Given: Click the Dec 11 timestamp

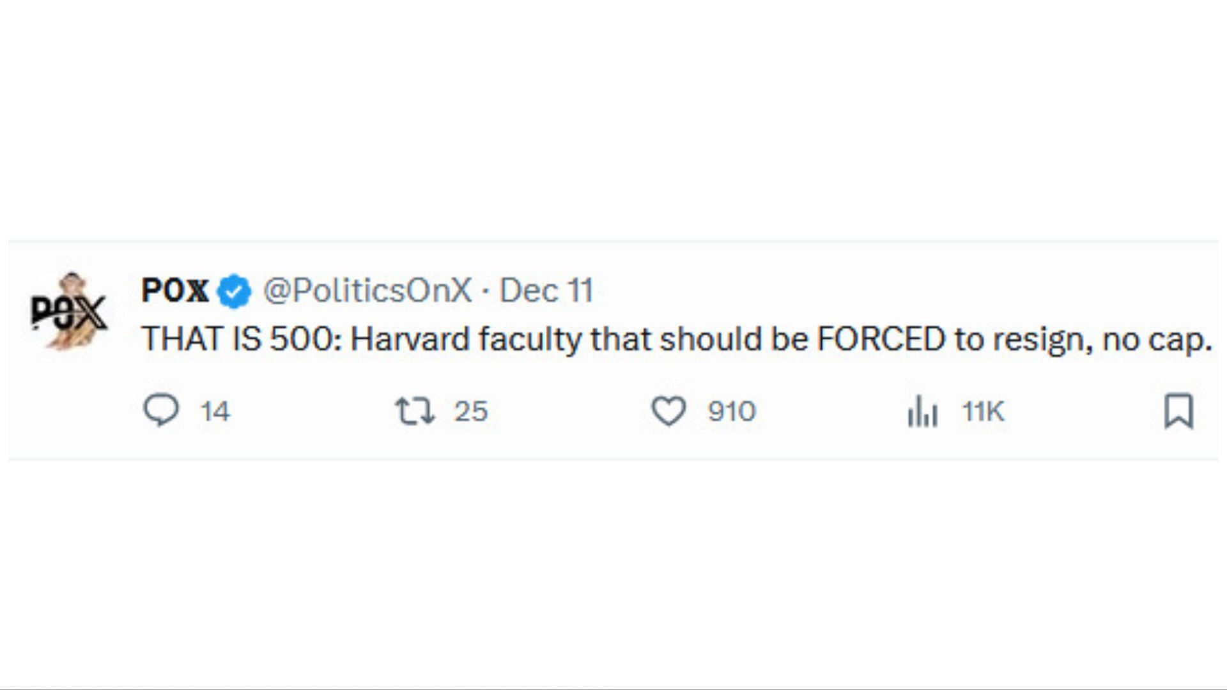Looking at the screenshot, I should [x=546, y=291].
